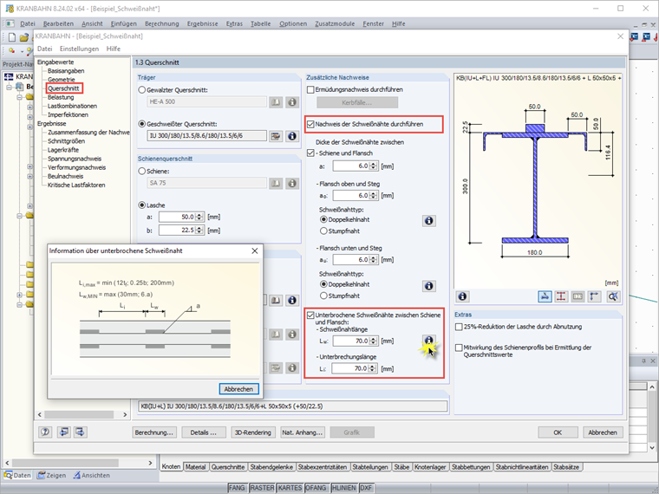659x494 pixels.
Task: Adjust weld length Lw spinner
Action: point(374,341)
